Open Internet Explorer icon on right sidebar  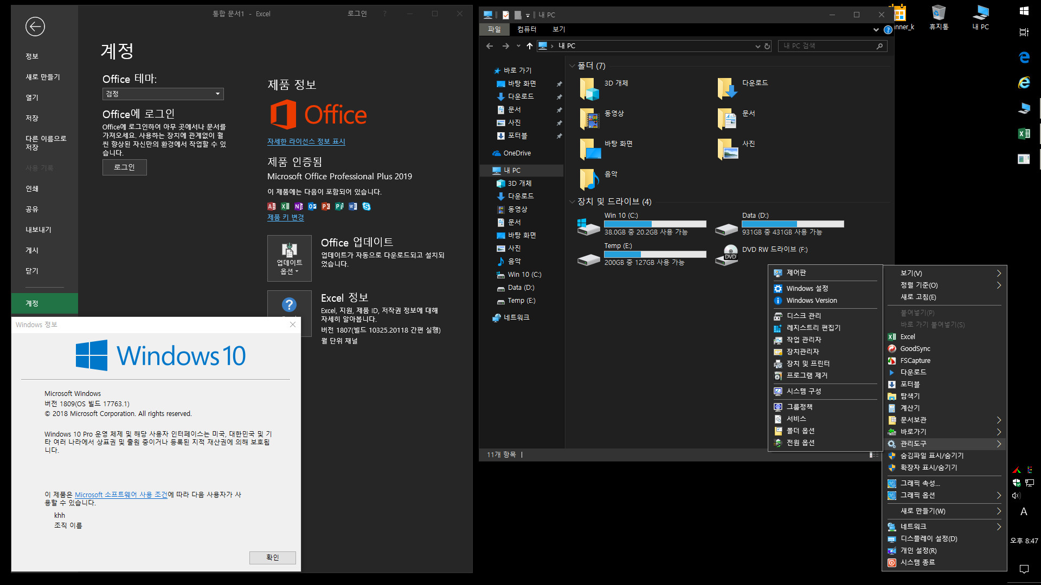tap(1024, 82)
